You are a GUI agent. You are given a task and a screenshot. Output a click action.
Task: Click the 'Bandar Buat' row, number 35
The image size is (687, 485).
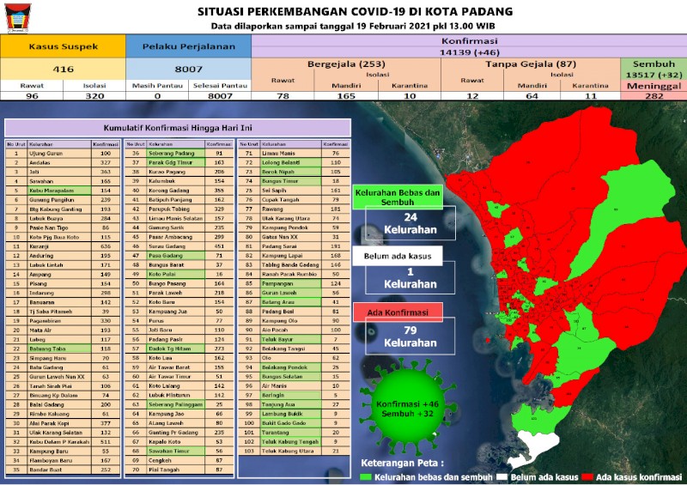coord(62,470)
